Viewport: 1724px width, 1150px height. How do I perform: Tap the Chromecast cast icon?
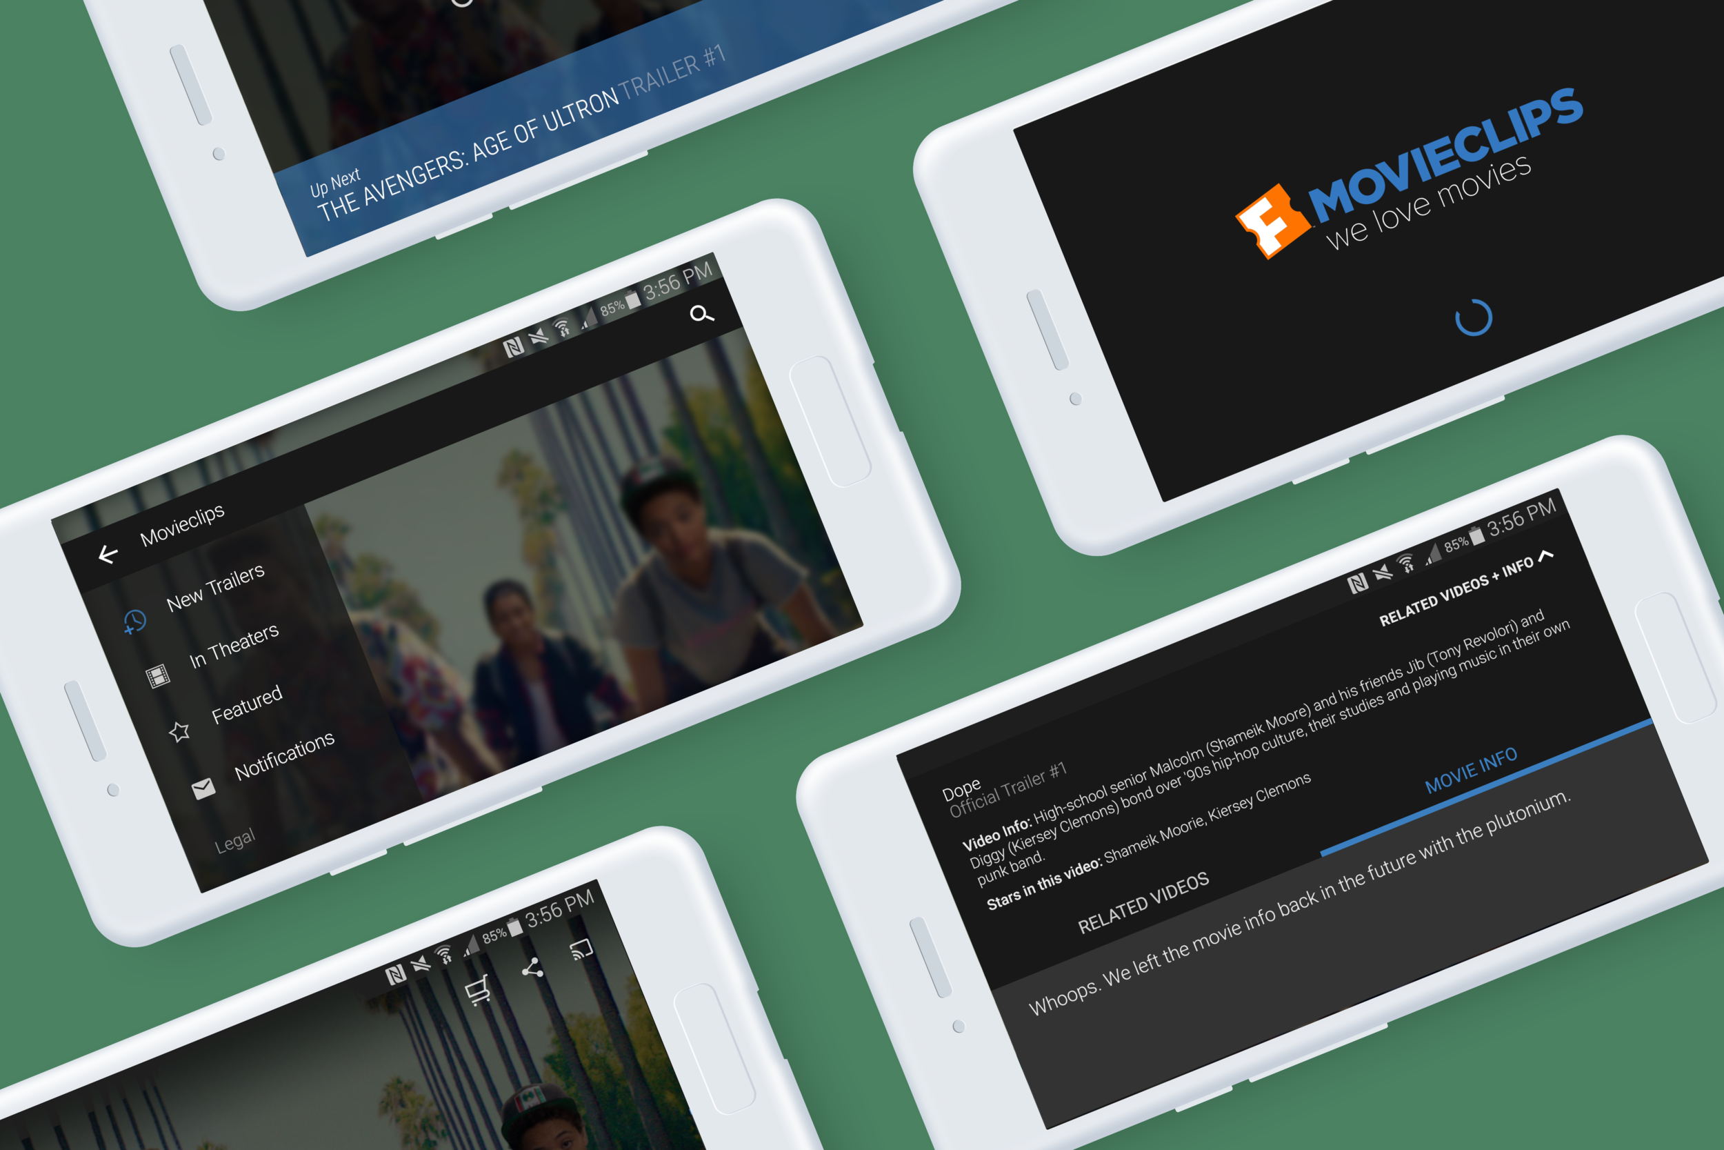click(x=581, y=949)
